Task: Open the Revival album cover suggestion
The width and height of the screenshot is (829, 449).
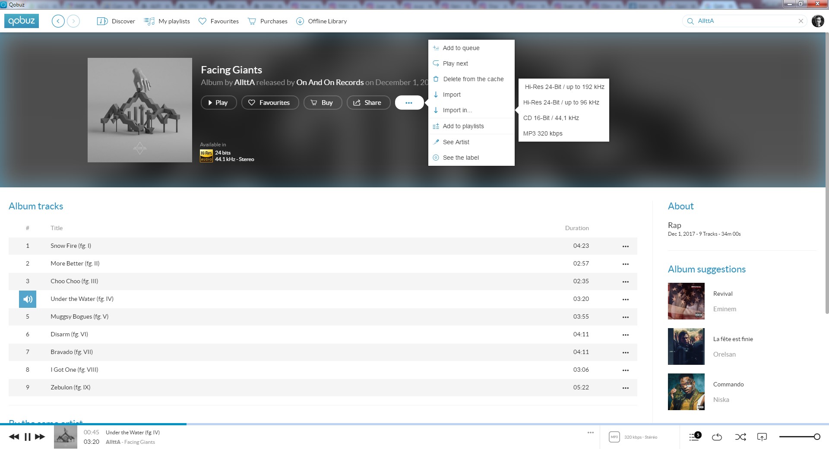Action: pos(686,301)
